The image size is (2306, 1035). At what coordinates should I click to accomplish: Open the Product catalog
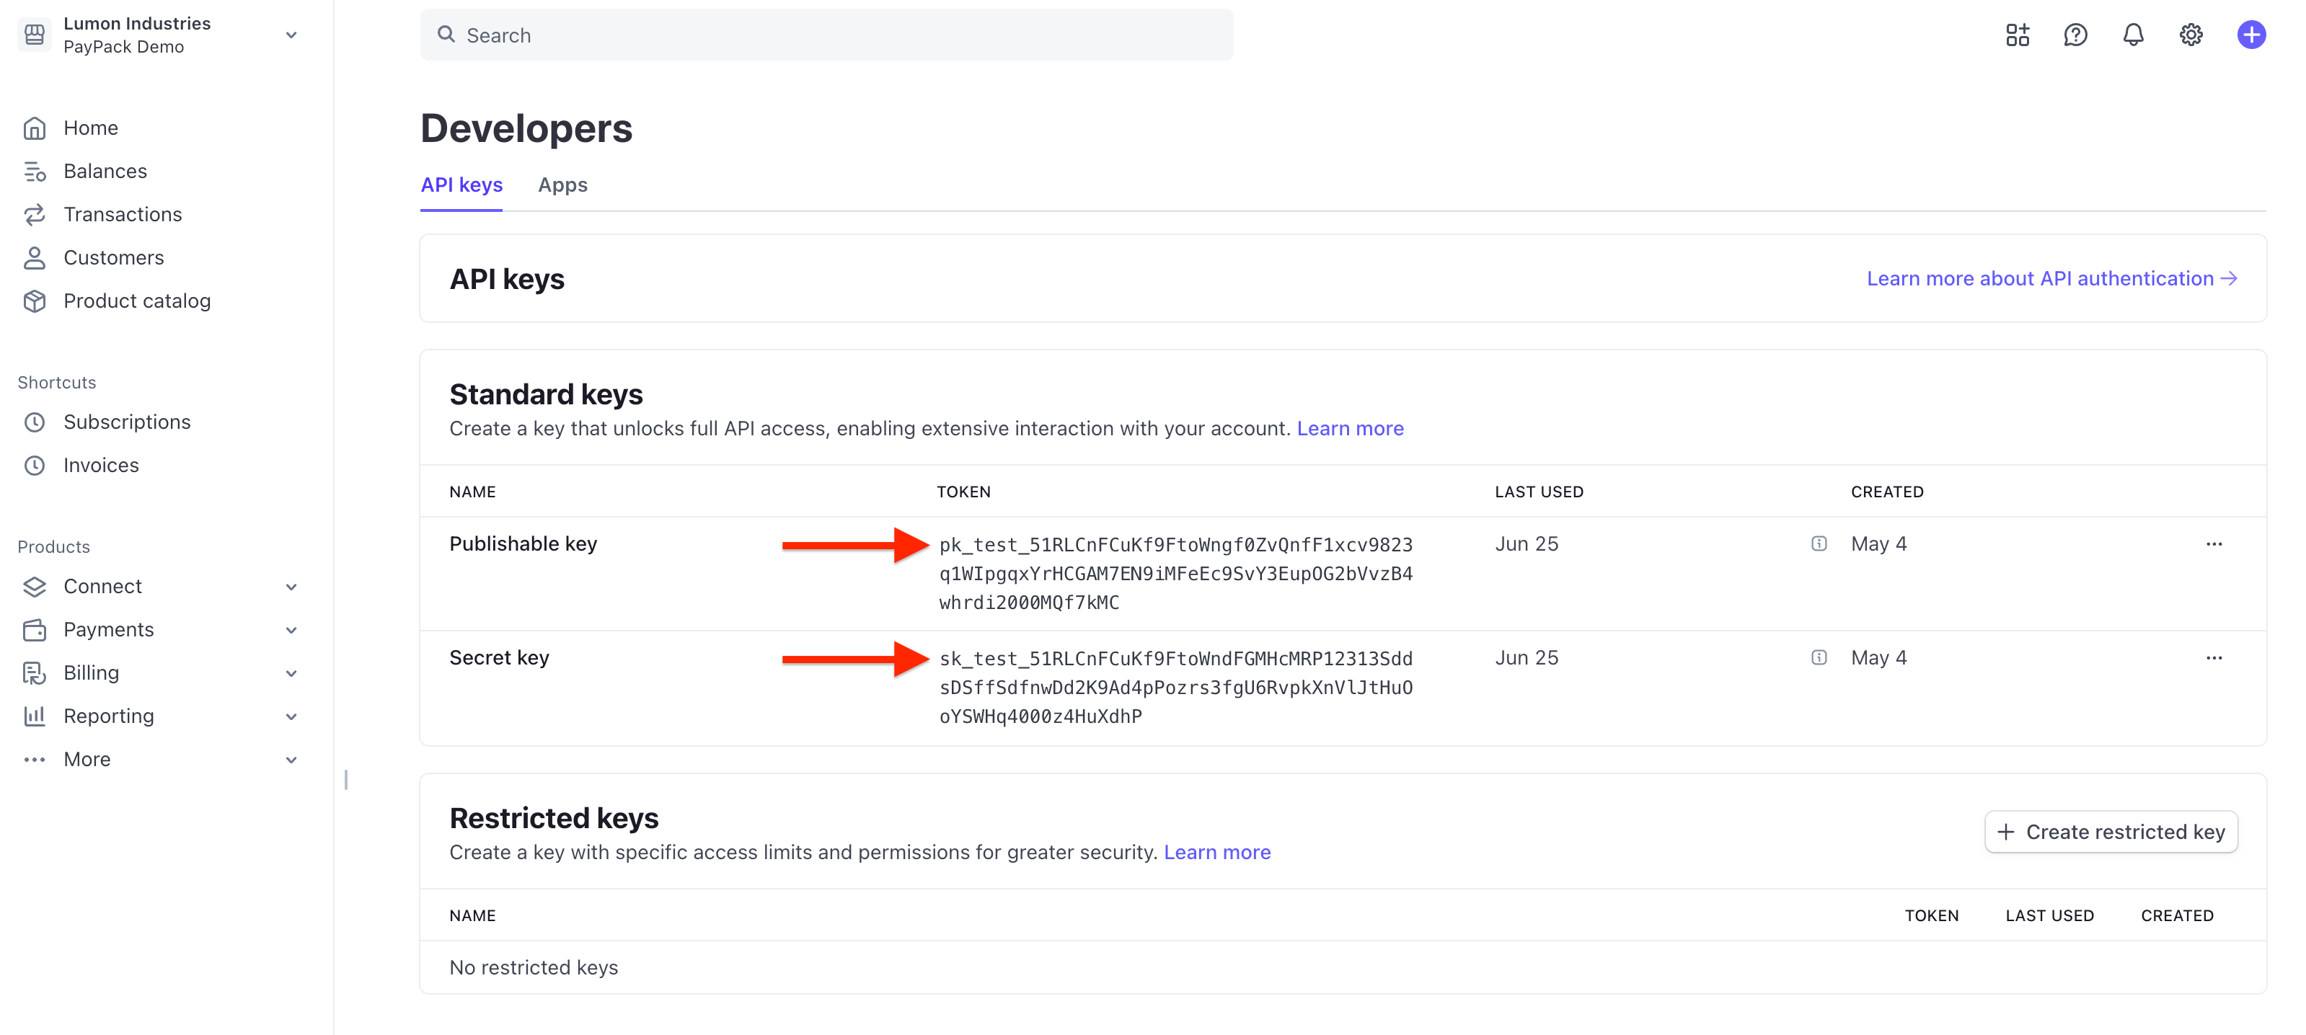(x=137, y=301)
